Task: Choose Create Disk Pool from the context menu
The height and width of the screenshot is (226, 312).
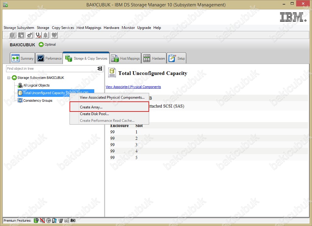Action: (109, 114)
